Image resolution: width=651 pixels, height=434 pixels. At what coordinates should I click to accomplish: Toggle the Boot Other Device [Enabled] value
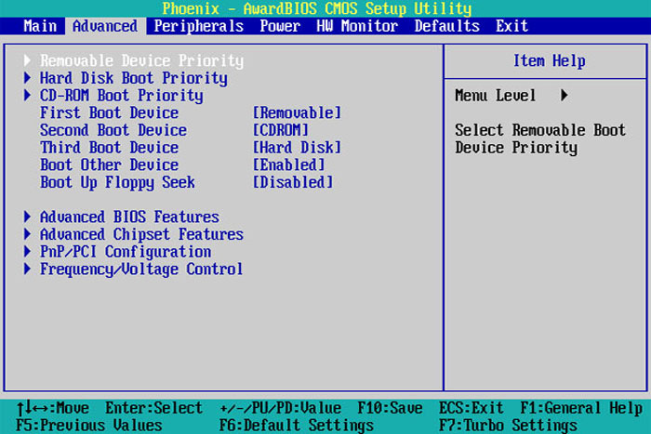pyautogui.click(x=288, y=165)
